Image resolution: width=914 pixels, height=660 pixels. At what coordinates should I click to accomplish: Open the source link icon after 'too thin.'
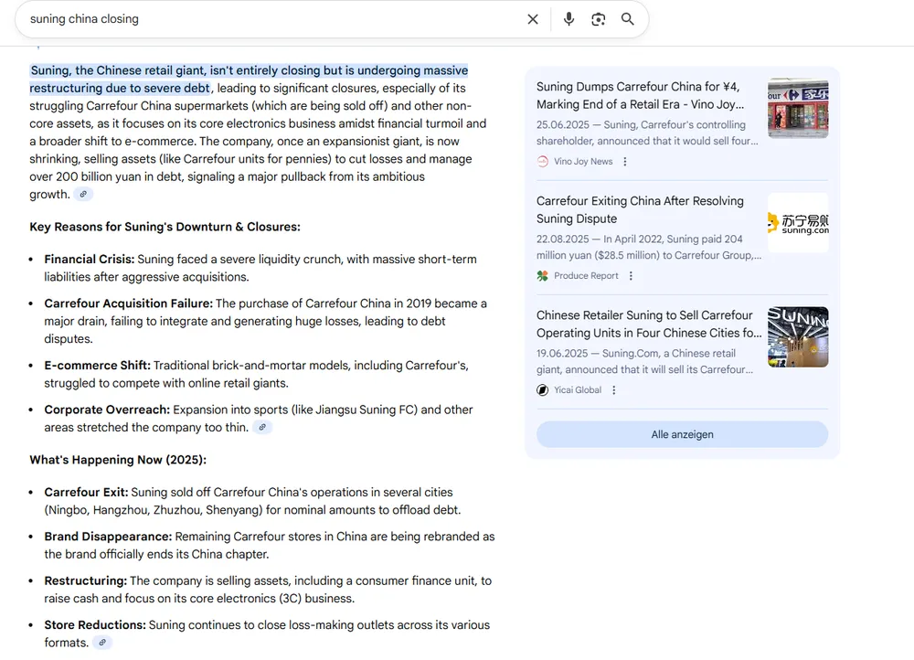pyautogui.click(x=262, y=428)
